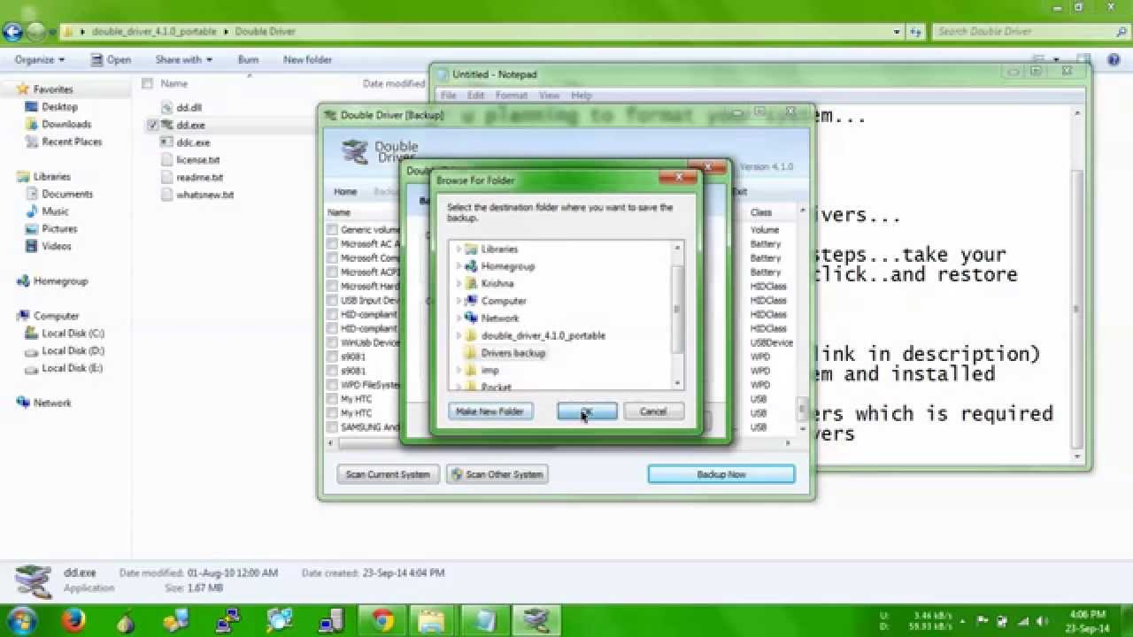Click Scan Other System button
Screen dimensions: 1133x637
[x=497, y=474]
